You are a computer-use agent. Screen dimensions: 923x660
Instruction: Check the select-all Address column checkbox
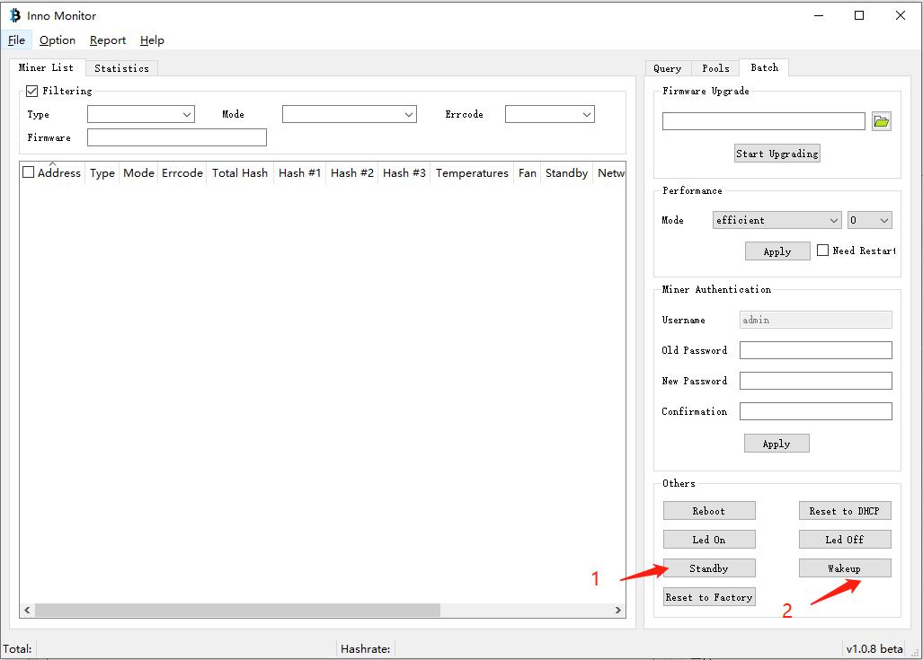tap(29, 172)
